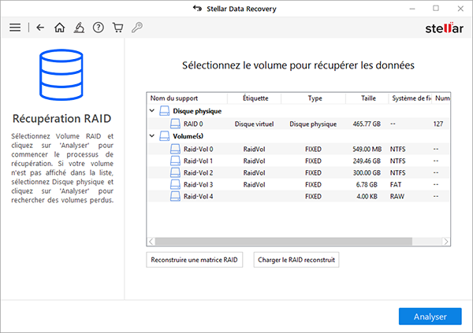Go back with the arrow icon
Screen dimensions: 473x333
(x=40, y=28)
